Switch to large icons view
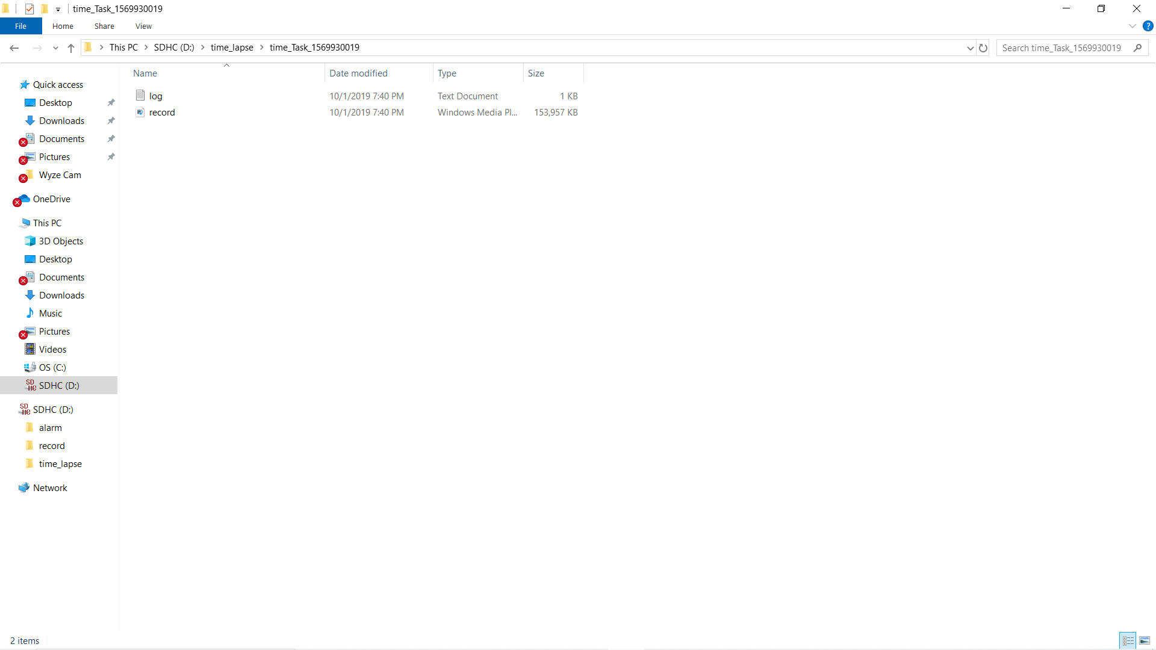The image size is (1156, 650). 1145,640
